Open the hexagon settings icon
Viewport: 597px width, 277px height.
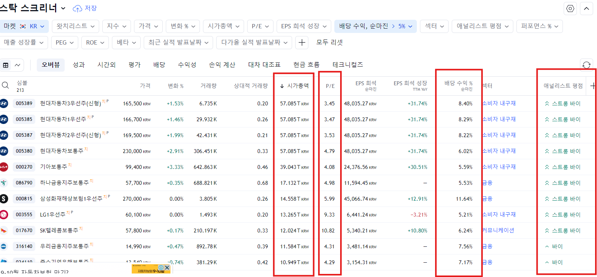pos(570,9)
